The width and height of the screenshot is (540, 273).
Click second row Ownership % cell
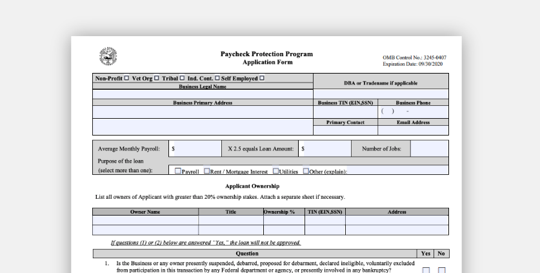[x=284, y=230]
